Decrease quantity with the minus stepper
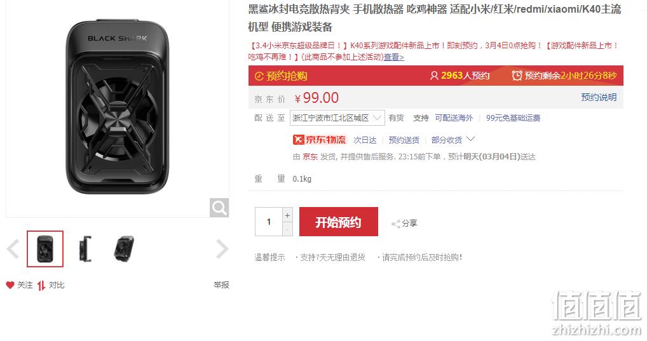The height and width of the screenshot is (341, 647). point(288,229)
